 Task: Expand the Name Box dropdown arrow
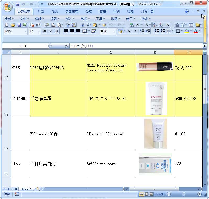click(46, 46)
